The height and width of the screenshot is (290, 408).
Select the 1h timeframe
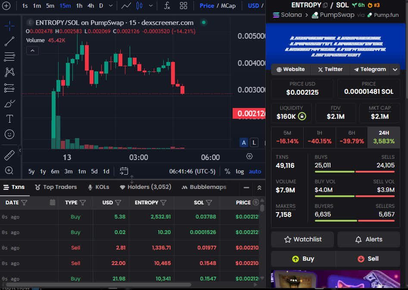coord(79,6)
